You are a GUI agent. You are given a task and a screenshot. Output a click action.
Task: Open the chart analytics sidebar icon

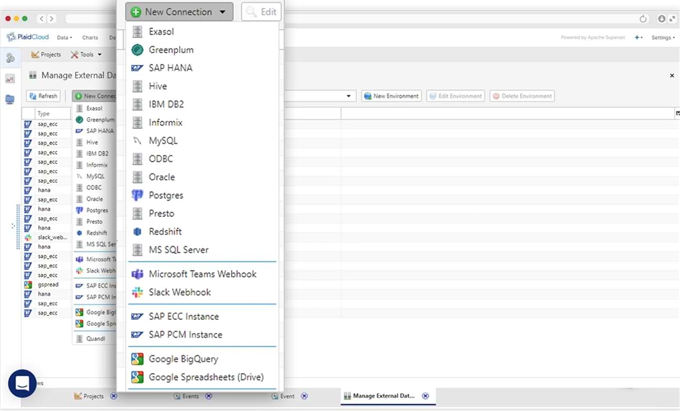click(x=10, y=79)
